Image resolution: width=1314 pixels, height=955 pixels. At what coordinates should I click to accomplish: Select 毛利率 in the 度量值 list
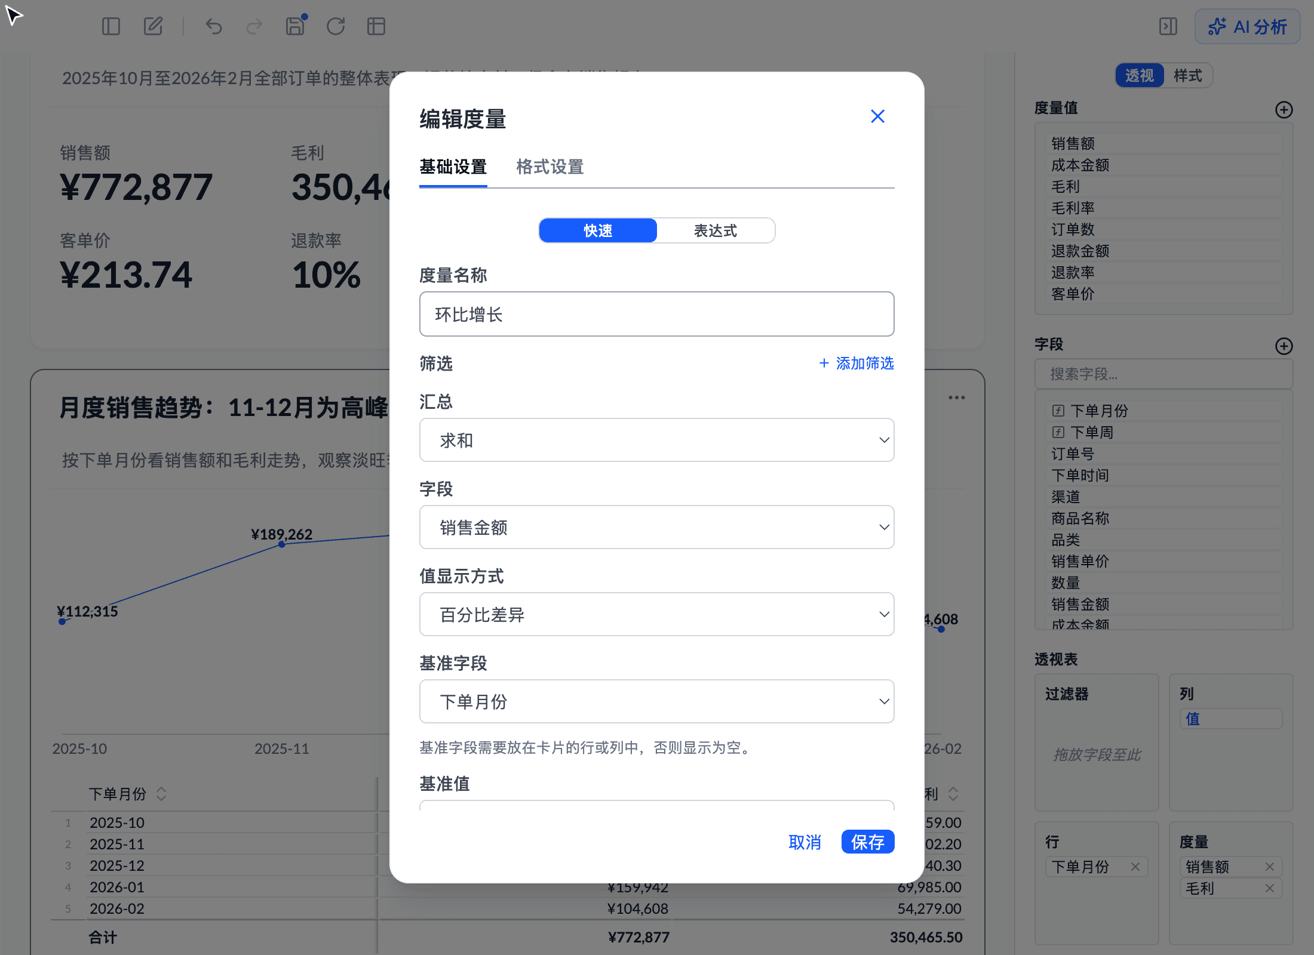1163,208
